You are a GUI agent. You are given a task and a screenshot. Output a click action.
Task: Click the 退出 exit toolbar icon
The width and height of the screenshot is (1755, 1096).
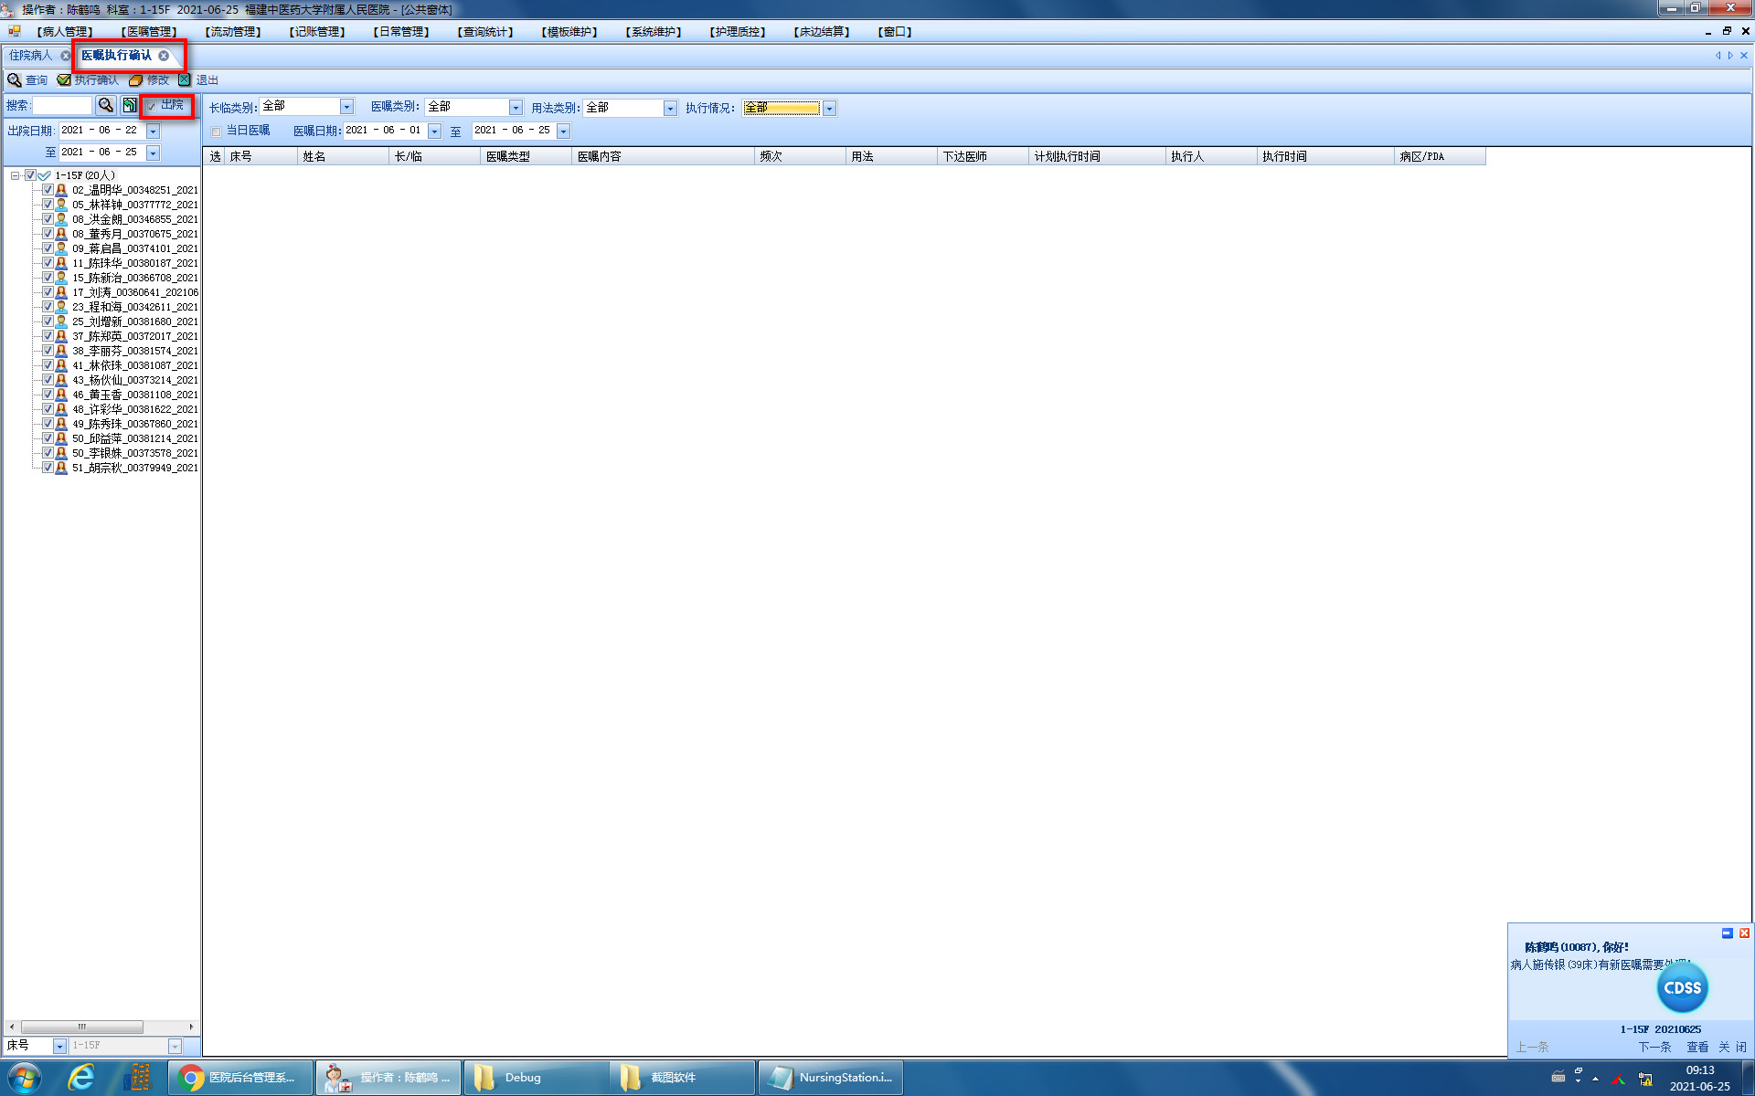click(x=185, y=80)
